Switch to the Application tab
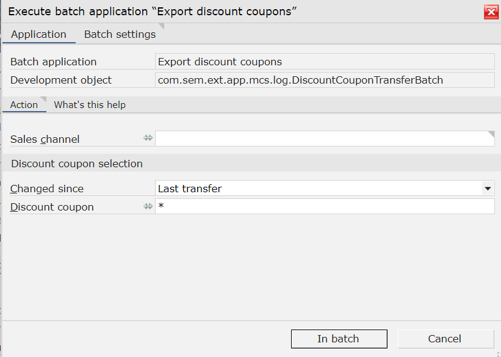 point(38,34)
